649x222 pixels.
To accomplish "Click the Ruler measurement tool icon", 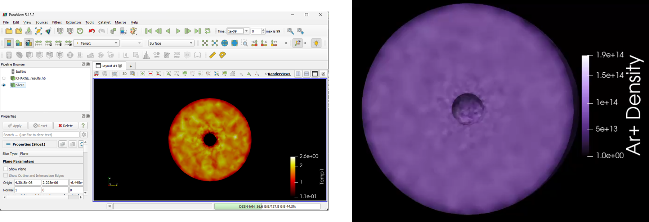I will [212, 55].
